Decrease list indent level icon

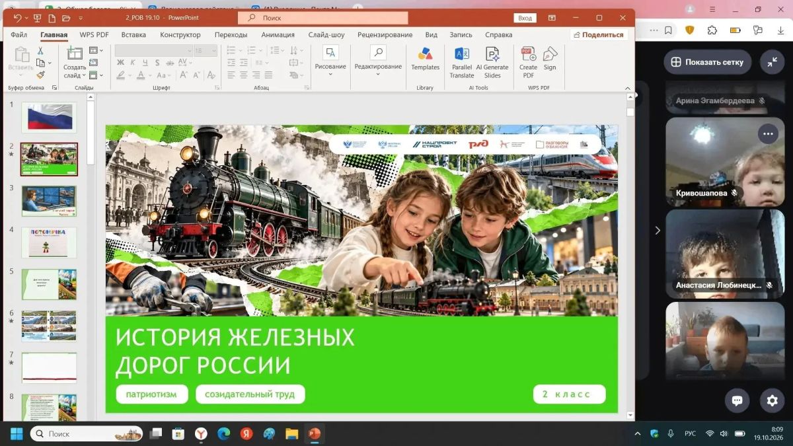[231, 63]
